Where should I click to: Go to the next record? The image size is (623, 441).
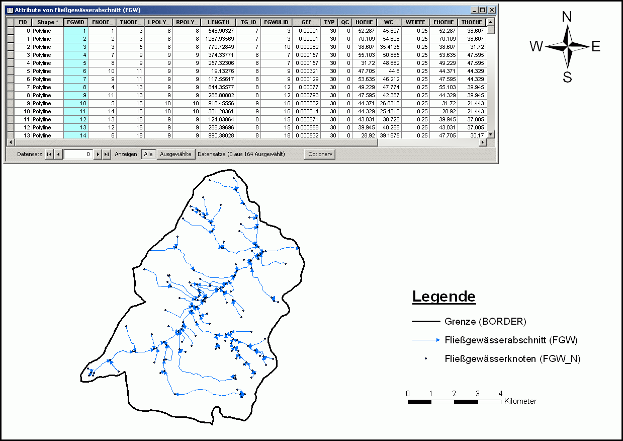98,155
